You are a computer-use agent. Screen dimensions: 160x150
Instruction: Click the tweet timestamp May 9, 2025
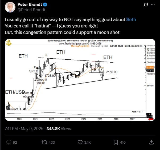tap(32, 129)
